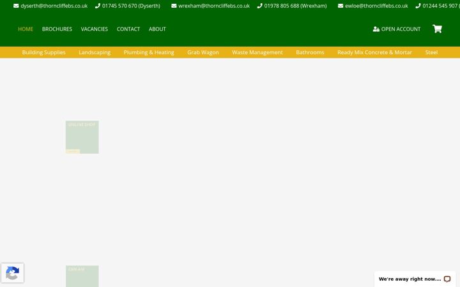
Task: Click the Open Account user icon
Action: pos(376,29)
